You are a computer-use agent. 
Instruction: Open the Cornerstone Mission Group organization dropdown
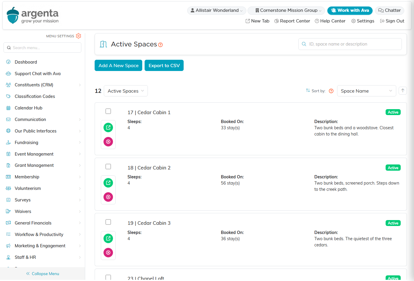pyautogui.click(x=286, y=10)
